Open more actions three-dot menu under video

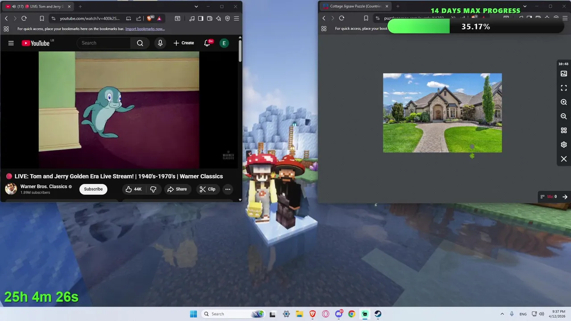228,189
